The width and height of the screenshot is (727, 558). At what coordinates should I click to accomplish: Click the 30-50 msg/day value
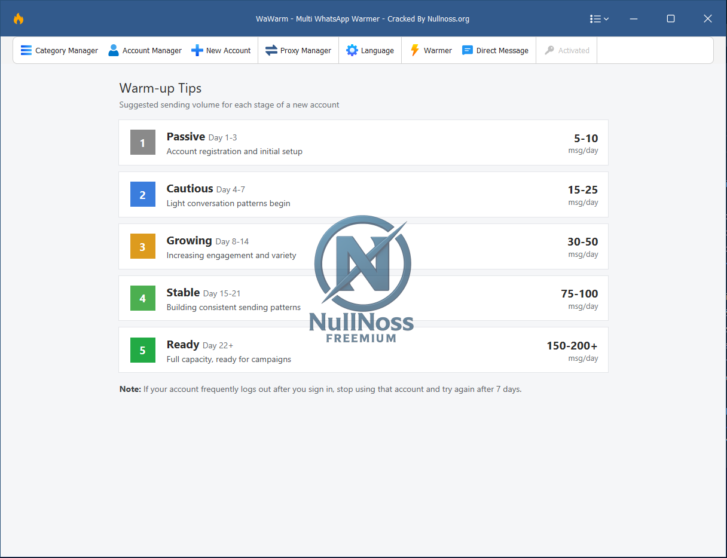(x=583, y=242)
